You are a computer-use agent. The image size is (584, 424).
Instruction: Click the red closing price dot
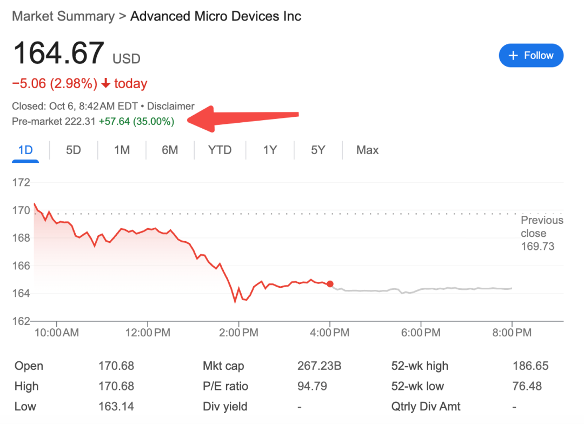(x=330, y=284)
